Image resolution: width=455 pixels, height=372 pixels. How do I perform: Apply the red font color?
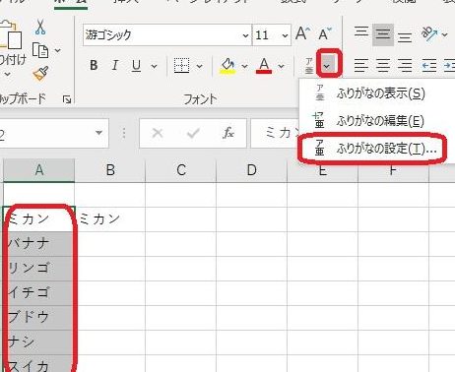(264, 66)
